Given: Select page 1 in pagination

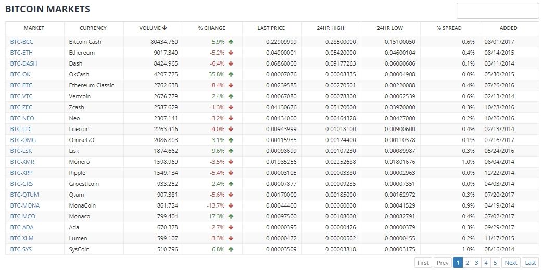Looking at the screenshot, I should [458, 263].
